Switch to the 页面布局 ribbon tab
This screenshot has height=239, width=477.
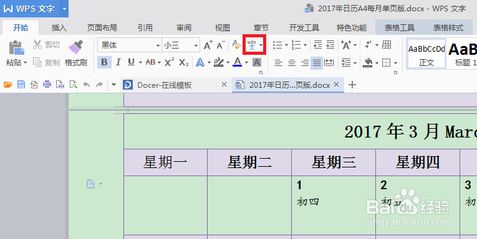[x=102, y=27]
